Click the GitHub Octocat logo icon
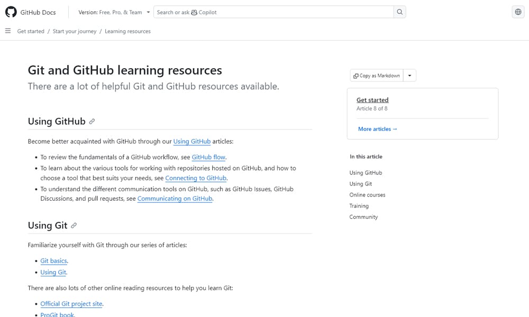The image size is (529, 317). coord(11,12)
